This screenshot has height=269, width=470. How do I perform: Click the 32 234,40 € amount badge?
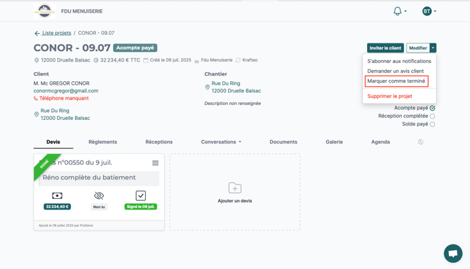click(58, 207)
